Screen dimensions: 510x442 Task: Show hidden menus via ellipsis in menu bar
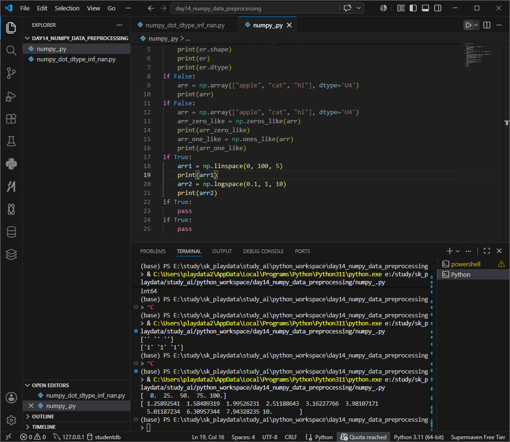point(128,8)
